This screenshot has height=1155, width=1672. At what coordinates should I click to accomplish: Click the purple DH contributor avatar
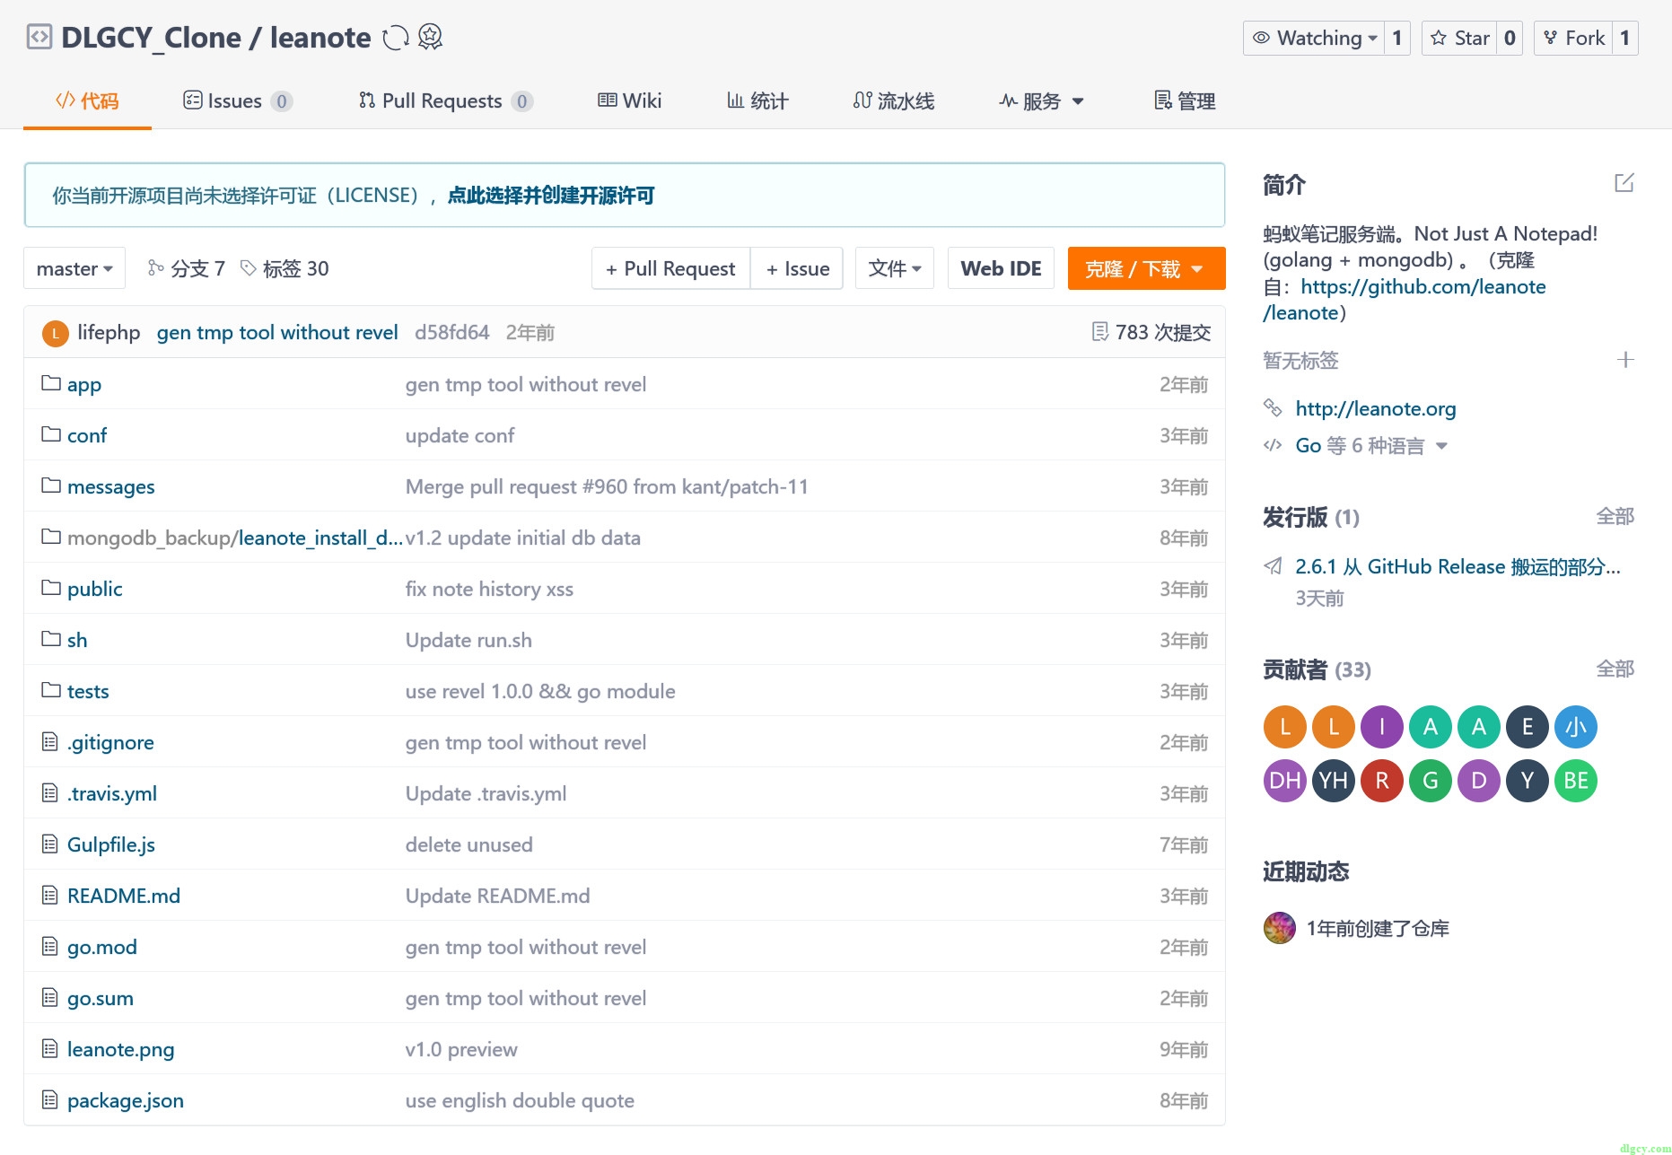[x=1285, y=781]
